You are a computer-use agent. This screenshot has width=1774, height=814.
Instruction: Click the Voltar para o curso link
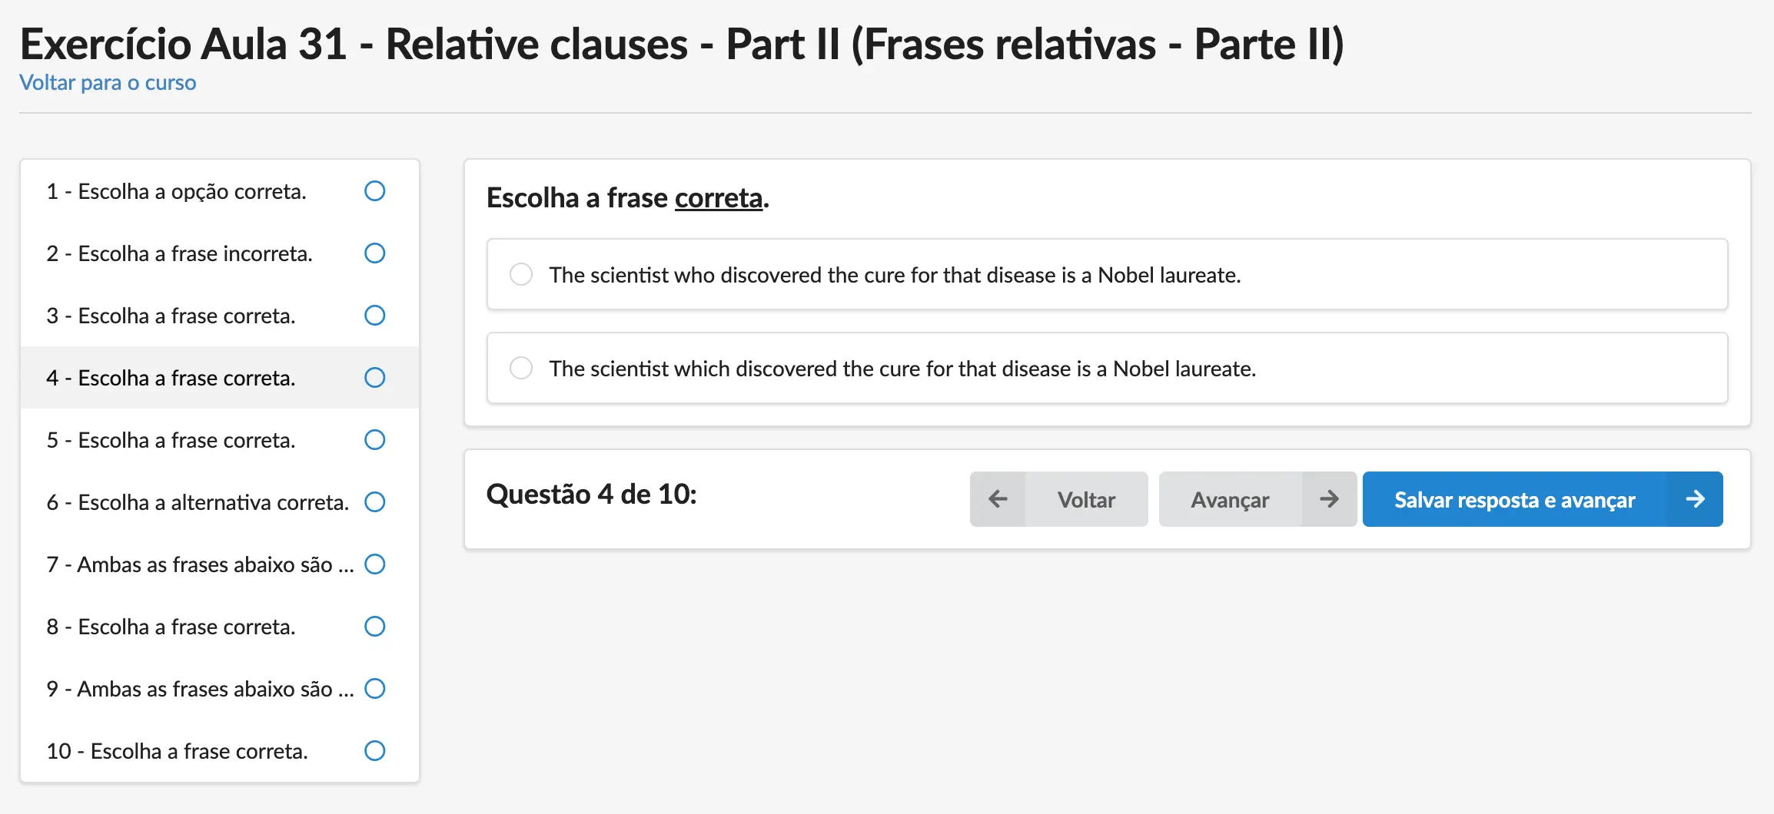point(108,82)
